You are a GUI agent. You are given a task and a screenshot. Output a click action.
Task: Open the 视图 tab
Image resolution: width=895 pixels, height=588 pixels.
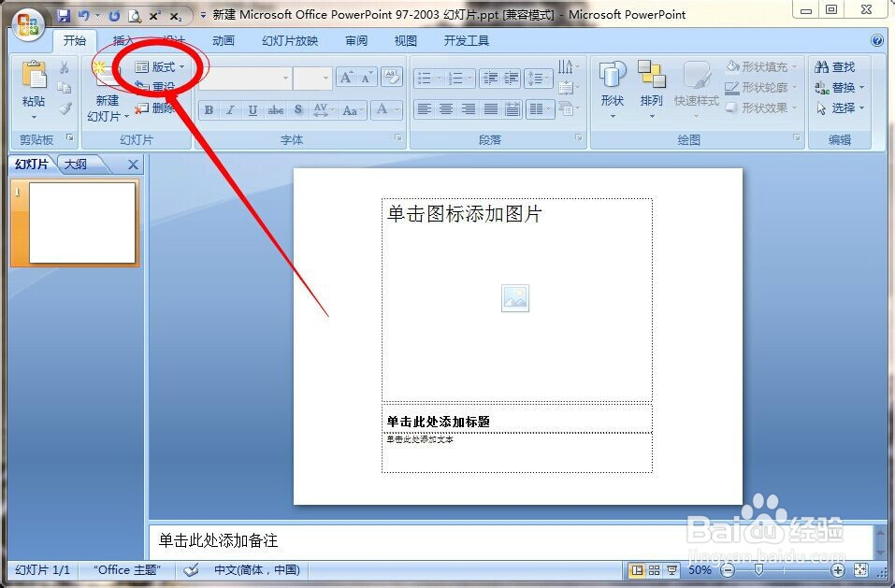405,40
